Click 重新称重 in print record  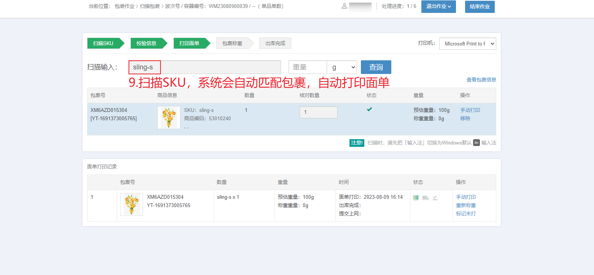(466, 205)
